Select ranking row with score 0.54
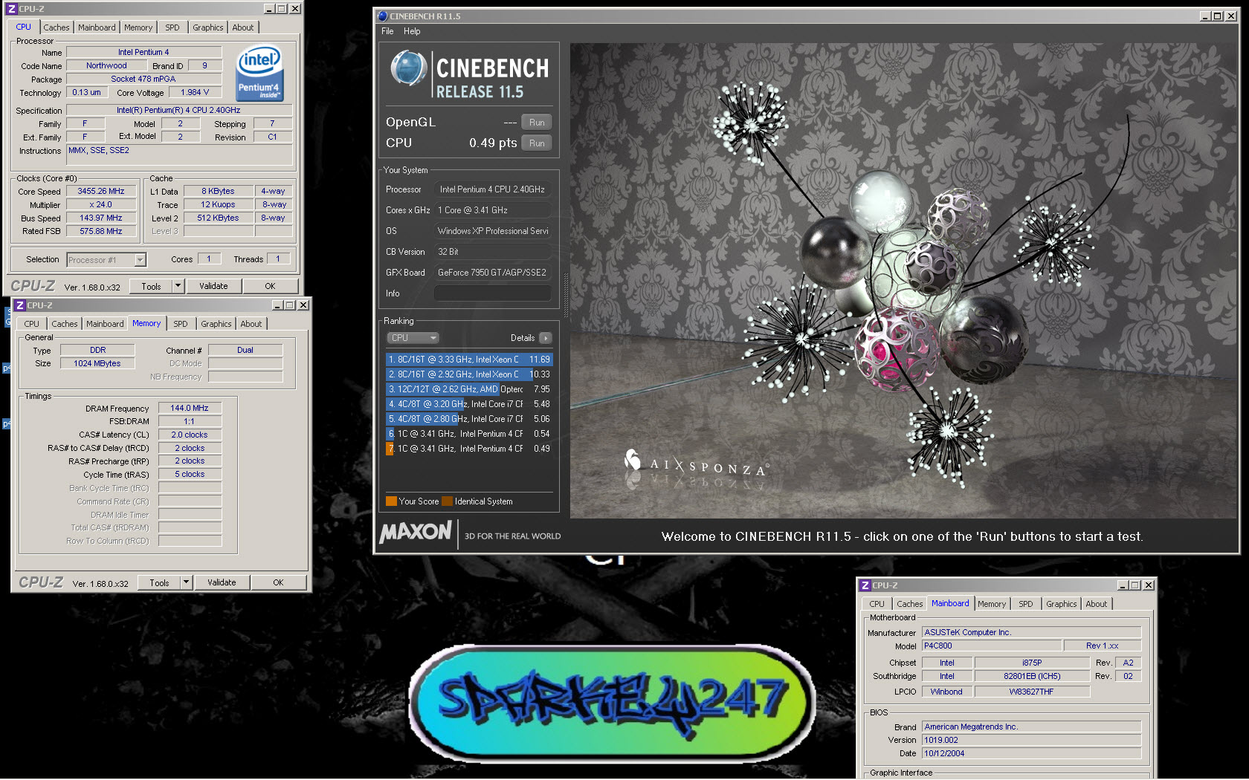The height and width of the screenshot is (780, 1249). (469, 434)
